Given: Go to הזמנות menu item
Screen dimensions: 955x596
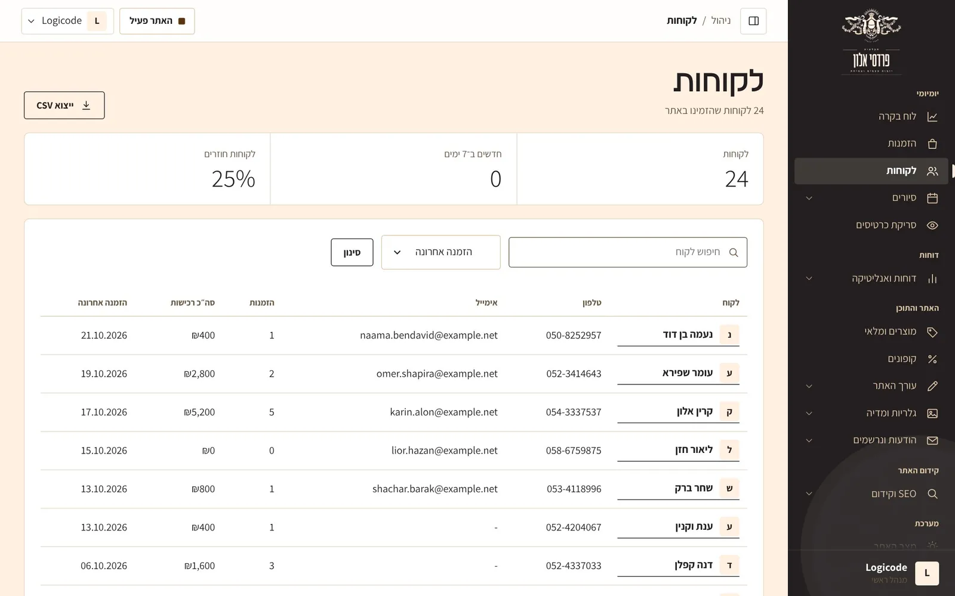Looking at the screenshot, I should click(x=871, y=144).
